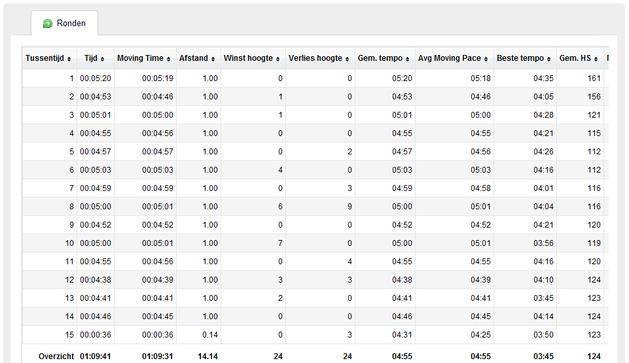
Task: Click sort arrows icon beside Verlies hoogte
Action: 347,59
